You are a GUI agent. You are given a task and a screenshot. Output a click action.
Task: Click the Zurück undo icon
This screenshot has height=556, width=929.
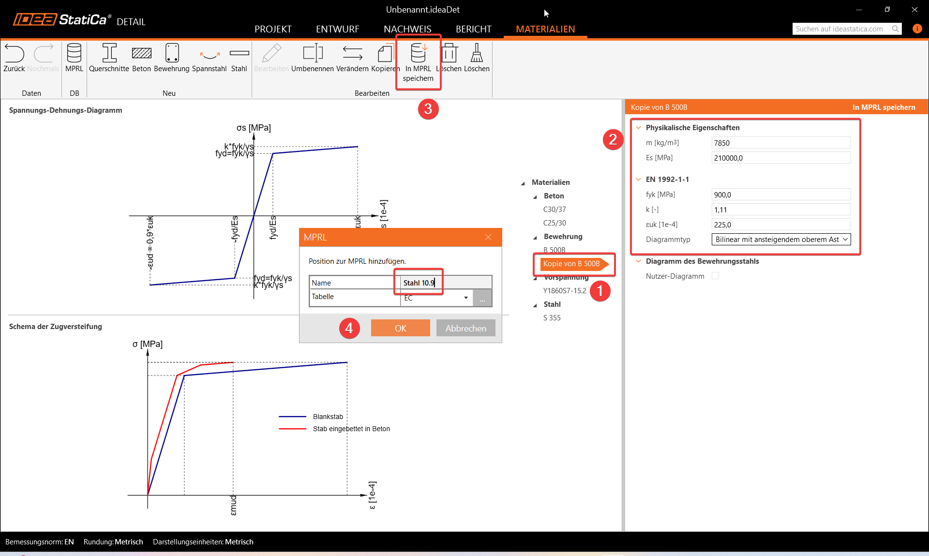point(14,53)
